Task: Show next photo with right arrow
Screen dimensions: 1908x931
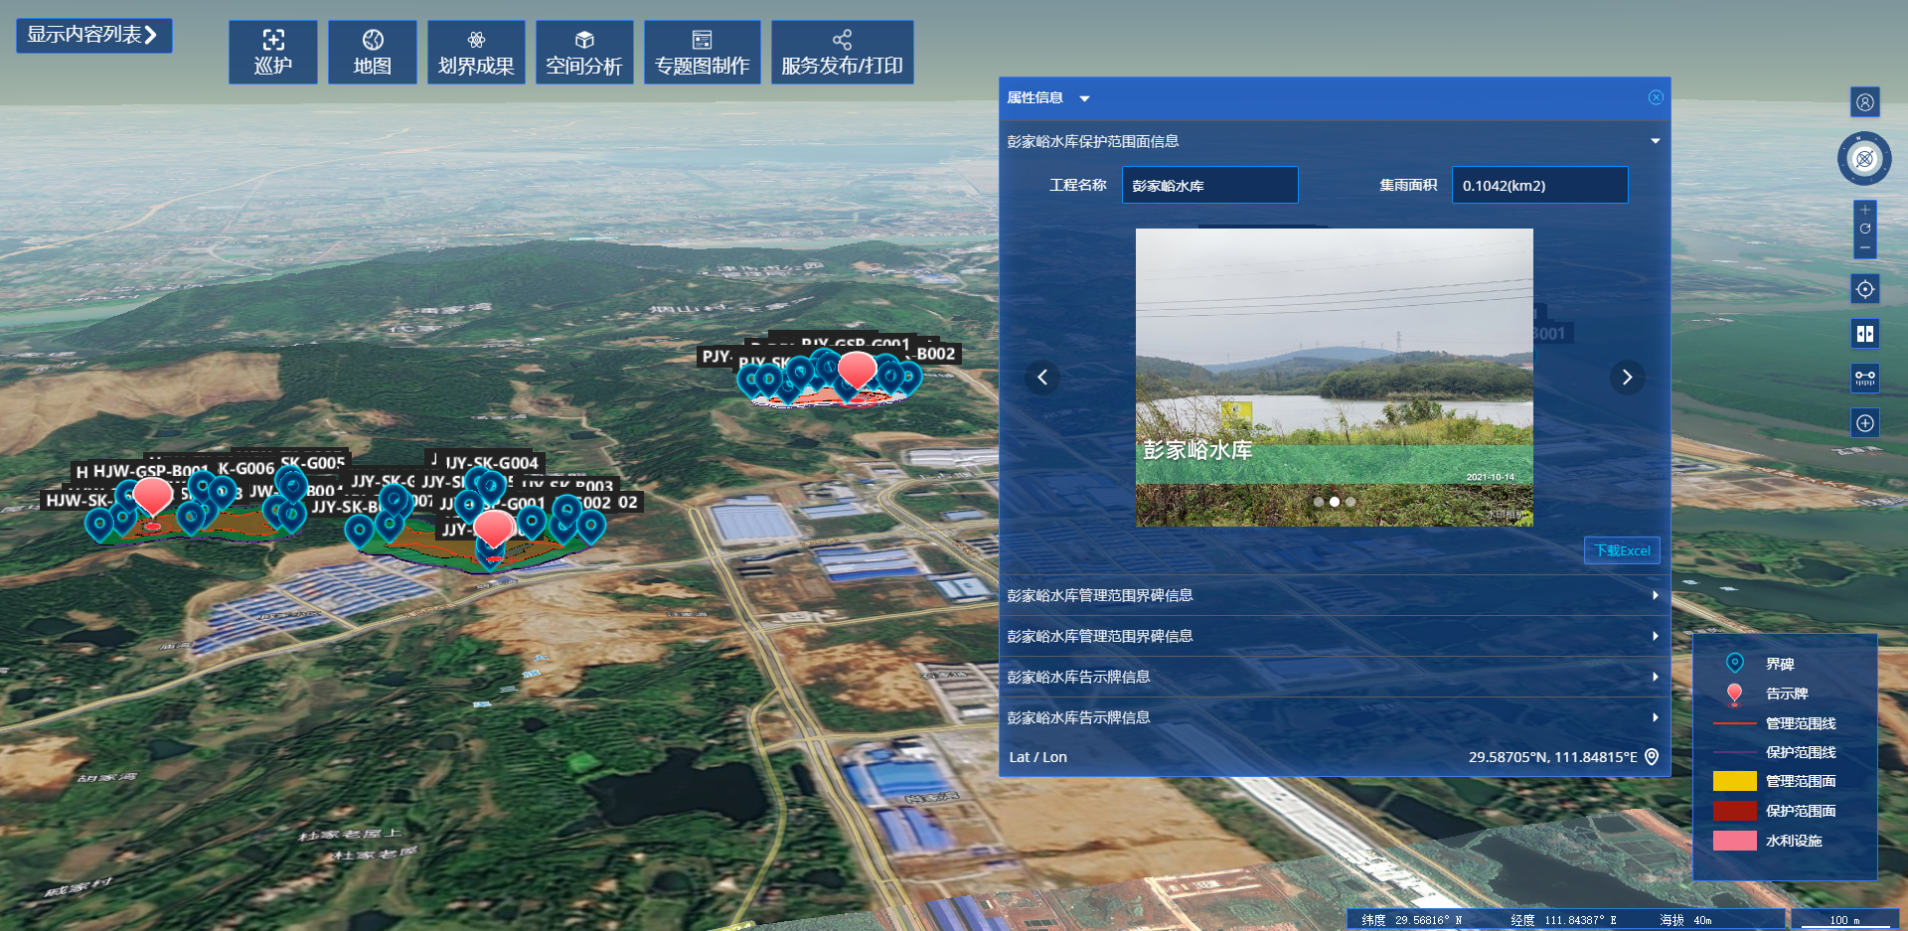Action: [x=1627, y=377]
